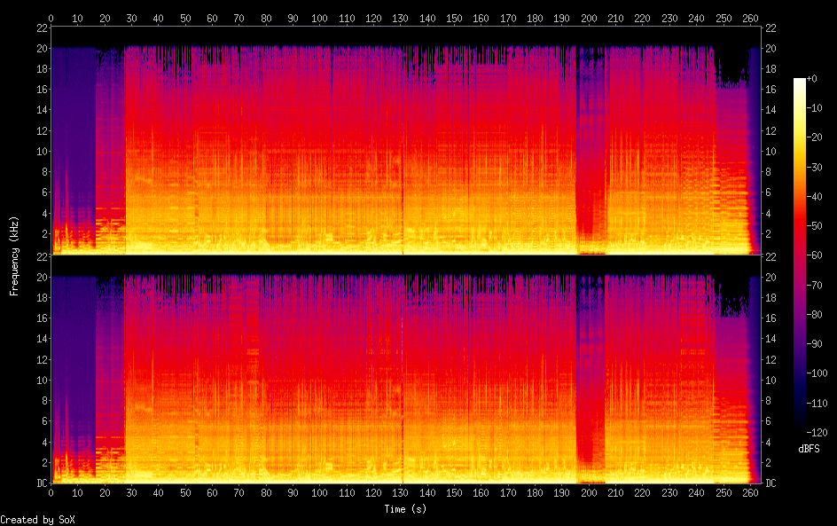Click the "-60" label on the dBFS scale
Screen dimensions: 837x526
tap(821, 255)
